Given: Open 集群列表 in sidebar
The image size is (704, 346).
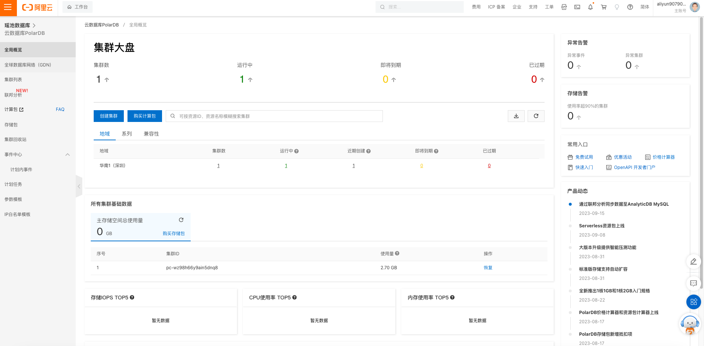Looking at the screenshot, I should click(x=13, y=80).
